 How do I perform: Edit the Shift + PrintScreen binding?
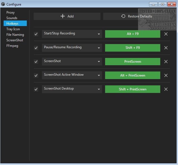[133, 89]
